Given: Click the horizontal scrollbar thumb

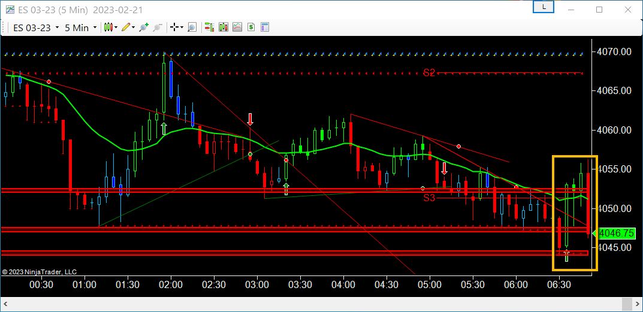Looking at the screenshot, I should pyautogui.click(x=627, y=304).
